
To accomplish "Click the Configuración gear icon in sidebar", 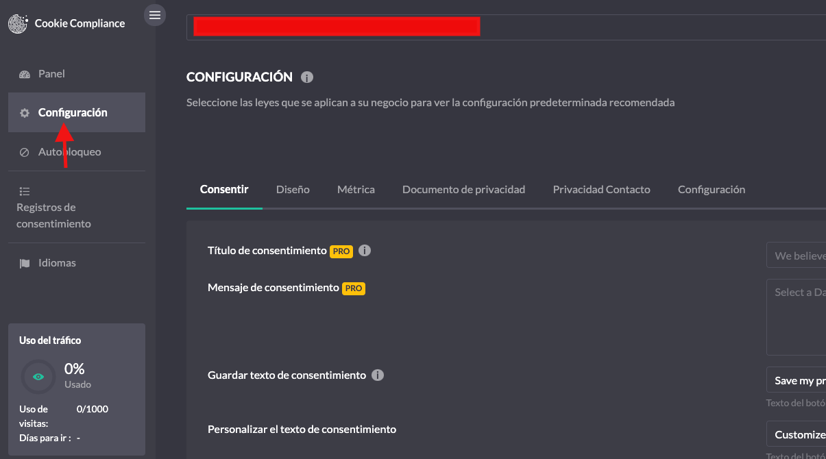I will 25,113.
